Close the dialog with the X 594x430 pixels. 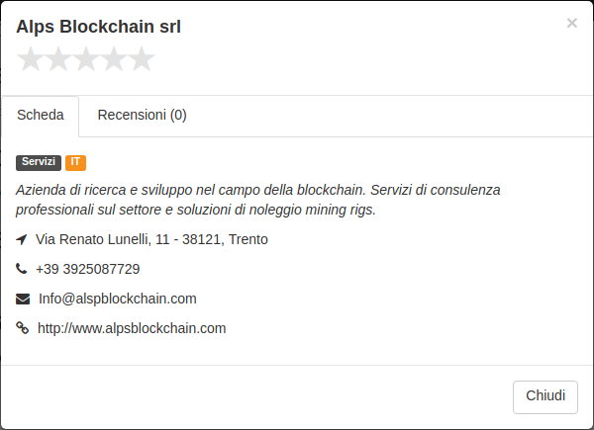point(571,23)
